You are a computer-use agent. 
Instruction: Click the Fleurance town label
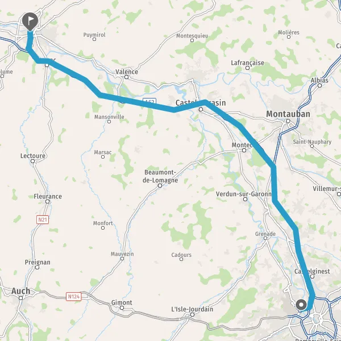click(x=48, y=197)
